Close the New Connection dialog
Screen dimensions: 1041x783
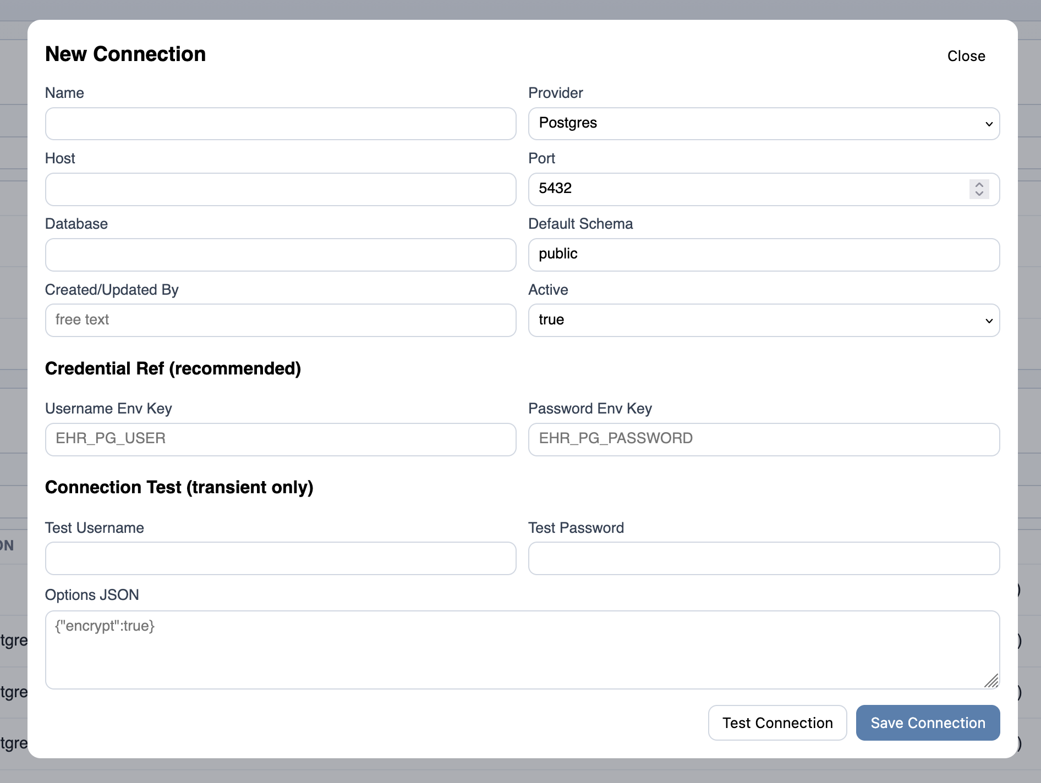[x=966, y=56]
